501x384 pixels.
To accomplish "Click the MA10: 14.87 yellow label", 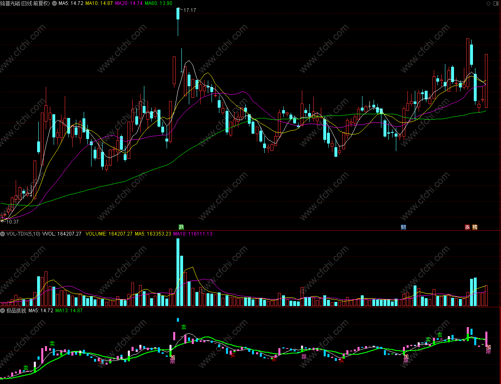I will (99, 3).
